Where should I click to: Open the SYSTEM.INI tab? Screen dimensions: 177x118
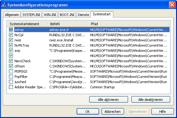31,15
